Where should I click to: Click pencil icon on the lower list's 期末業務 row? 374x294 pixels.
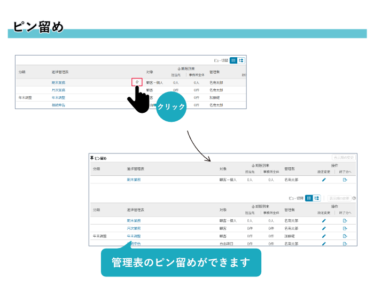[324, 220]
